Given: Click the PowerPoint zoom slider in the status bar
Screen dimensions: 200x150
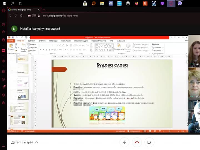Looking at the screenshot, I should click(x=169, y=131).
